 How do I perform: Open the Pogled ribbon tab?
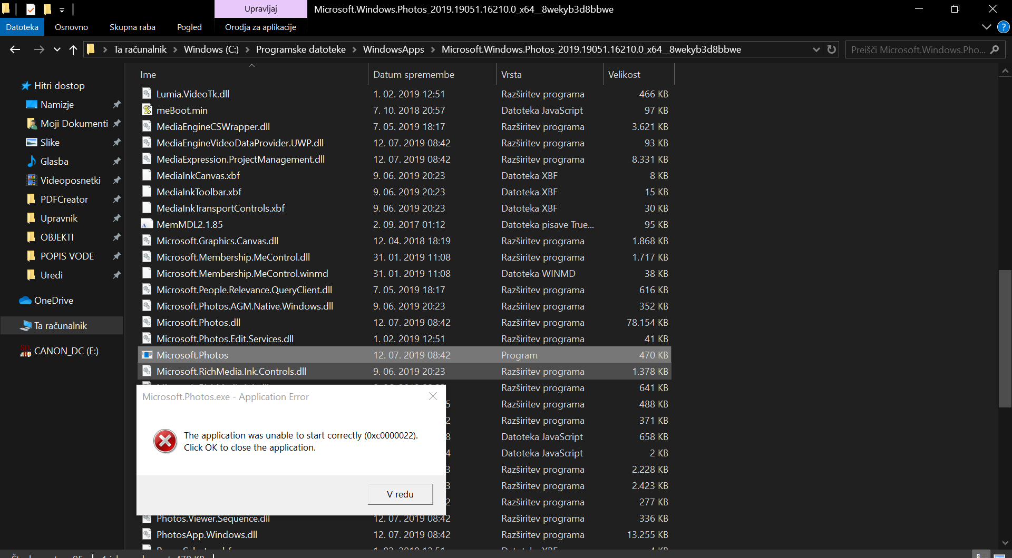coord(189,27)
